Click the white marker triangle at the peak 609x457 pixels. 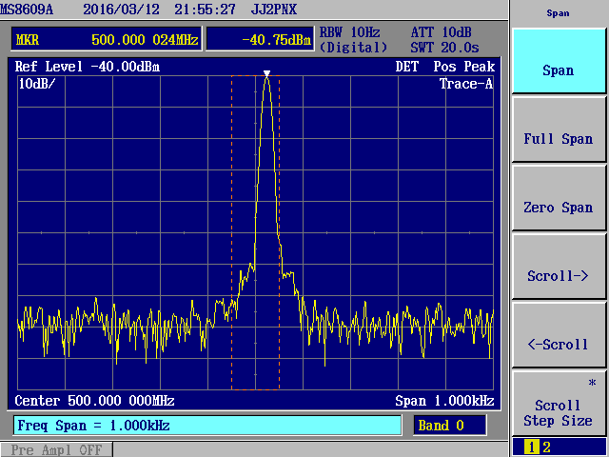click(x=266, y=73)
